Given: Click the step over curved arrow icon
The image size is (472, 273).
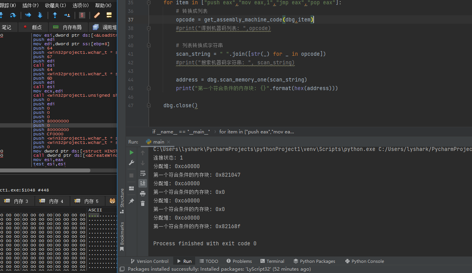Looking at the screenshot, I should tap(13, 15).
